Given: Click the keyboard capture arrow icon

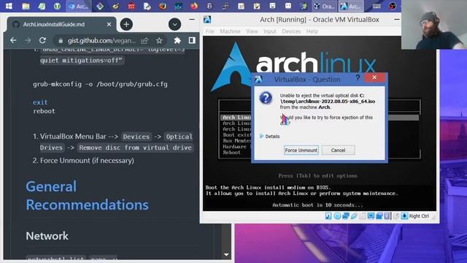Looking at the screenshot, I should (x=404, y=216).
